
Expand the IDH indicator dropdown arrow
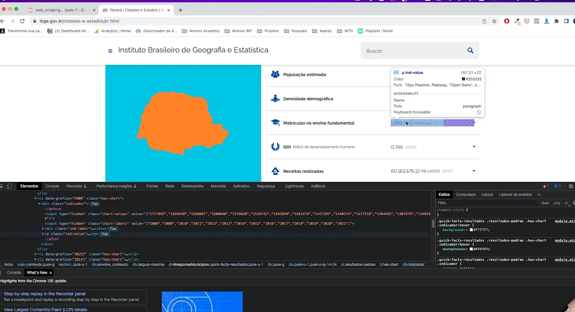coord(474,147)
